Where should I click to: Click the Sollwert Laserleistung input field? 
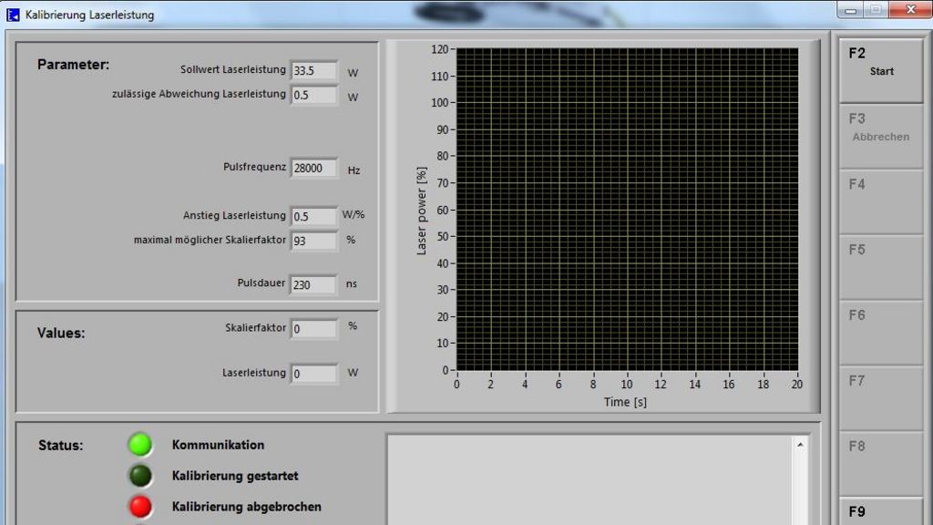pos(314,69)
